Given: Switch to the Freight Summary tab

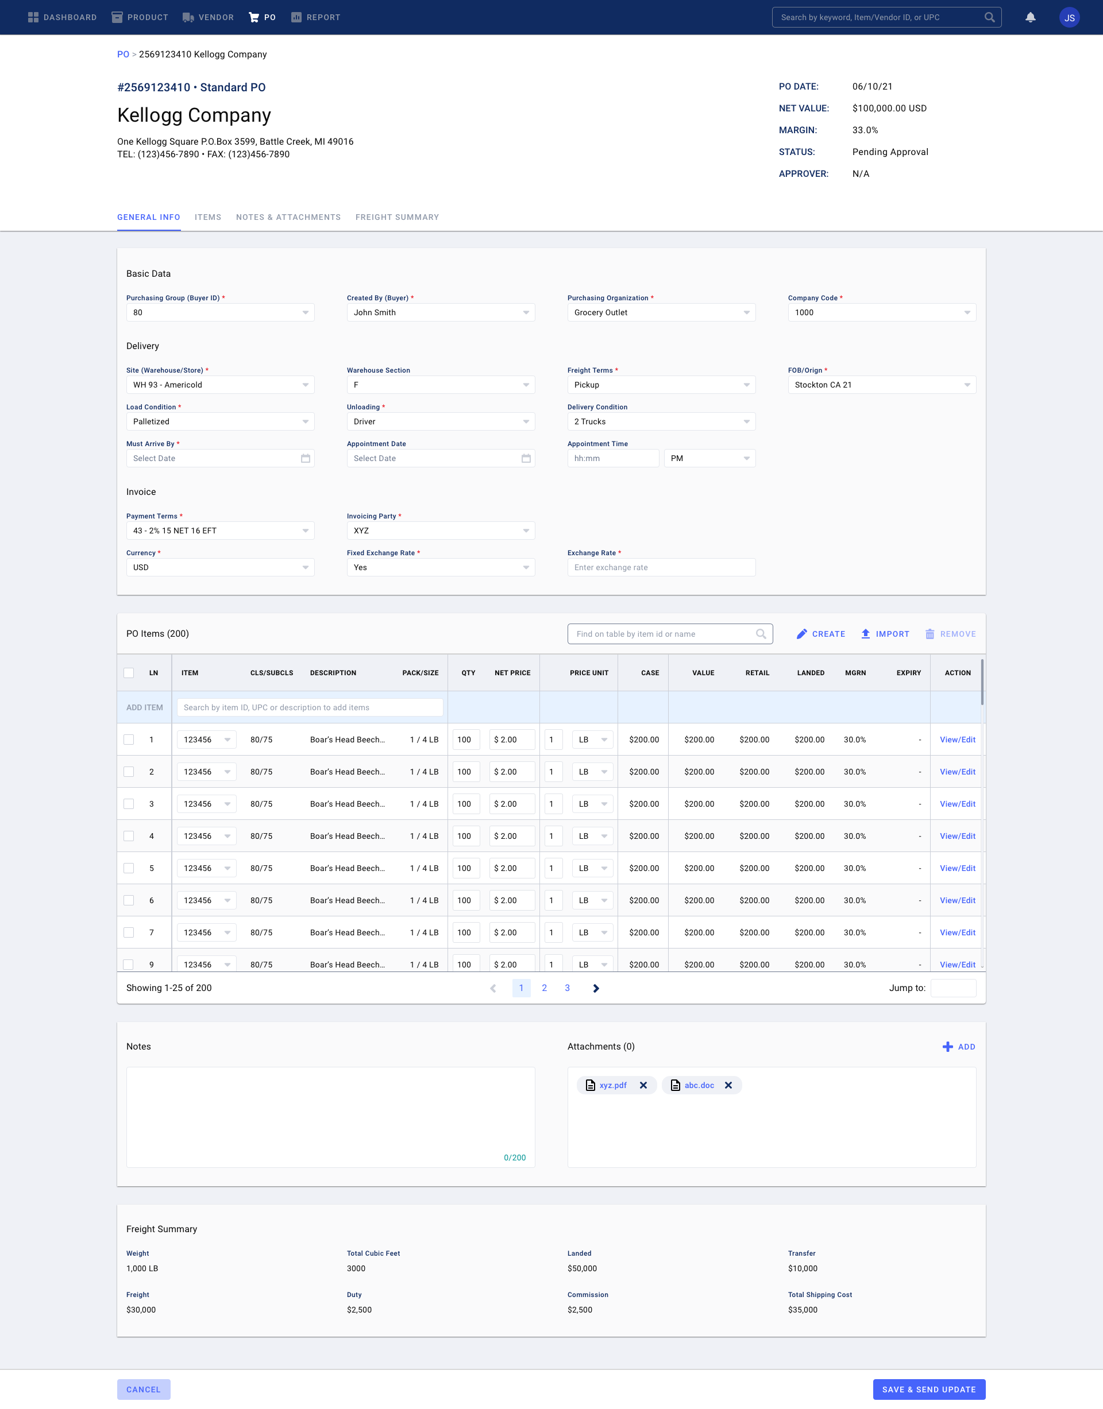Looking at the screenshot, I should [x=397, y=218].
